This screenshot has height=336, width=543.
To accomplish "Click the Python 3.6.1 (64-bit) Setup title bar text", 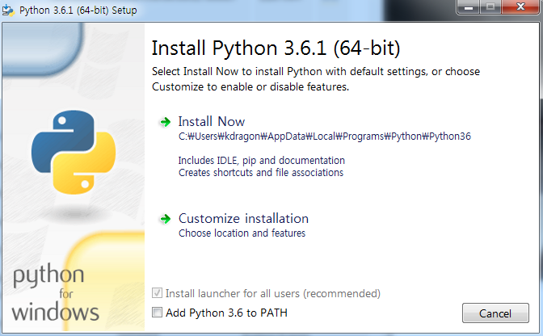I will 78,10.
